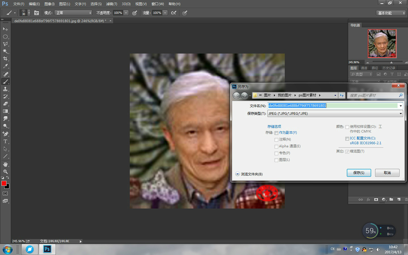Click the red foreground color swatch
Viewport: 408px width, 255px height.
(4, 184)
